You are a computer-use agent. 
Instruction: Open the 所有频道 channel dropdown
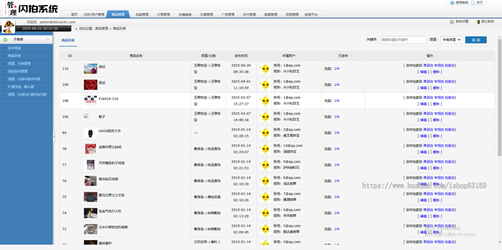(451, 40)
